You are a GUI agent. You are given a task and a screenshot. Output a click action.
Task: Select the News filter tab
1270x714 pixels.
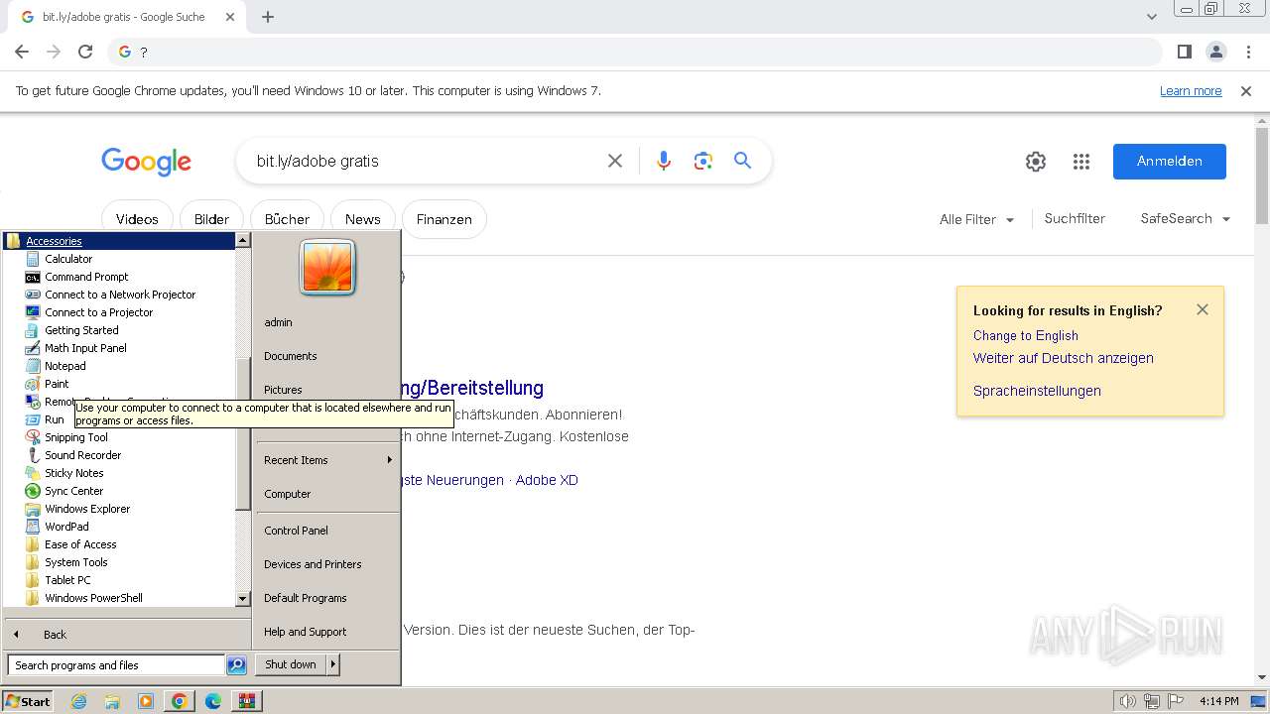(x=362, y=219)
